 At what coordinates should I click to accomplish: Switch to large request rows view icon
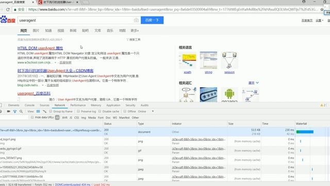(38, 112)
